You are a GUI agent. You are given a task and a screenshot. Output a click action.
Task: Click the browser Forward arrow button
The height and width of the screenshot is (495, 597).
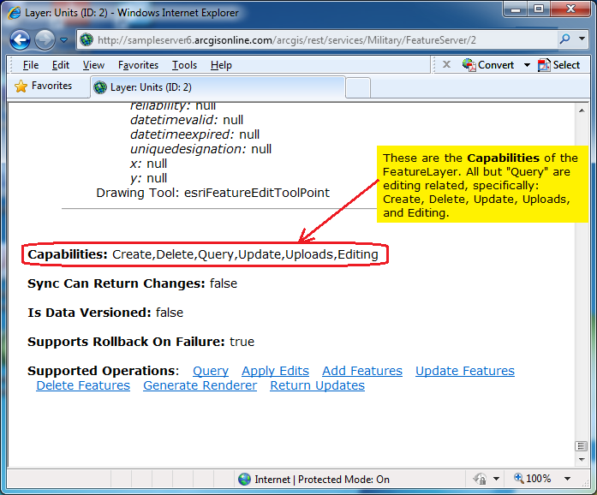pyautogui.click(x=45, y=40)
